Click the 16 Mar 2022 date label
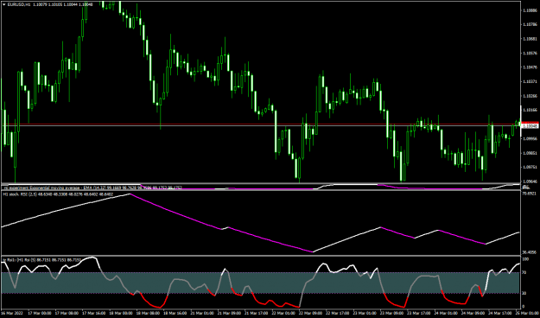This screenshot has height=318, width=540. [x=13, y=313]
